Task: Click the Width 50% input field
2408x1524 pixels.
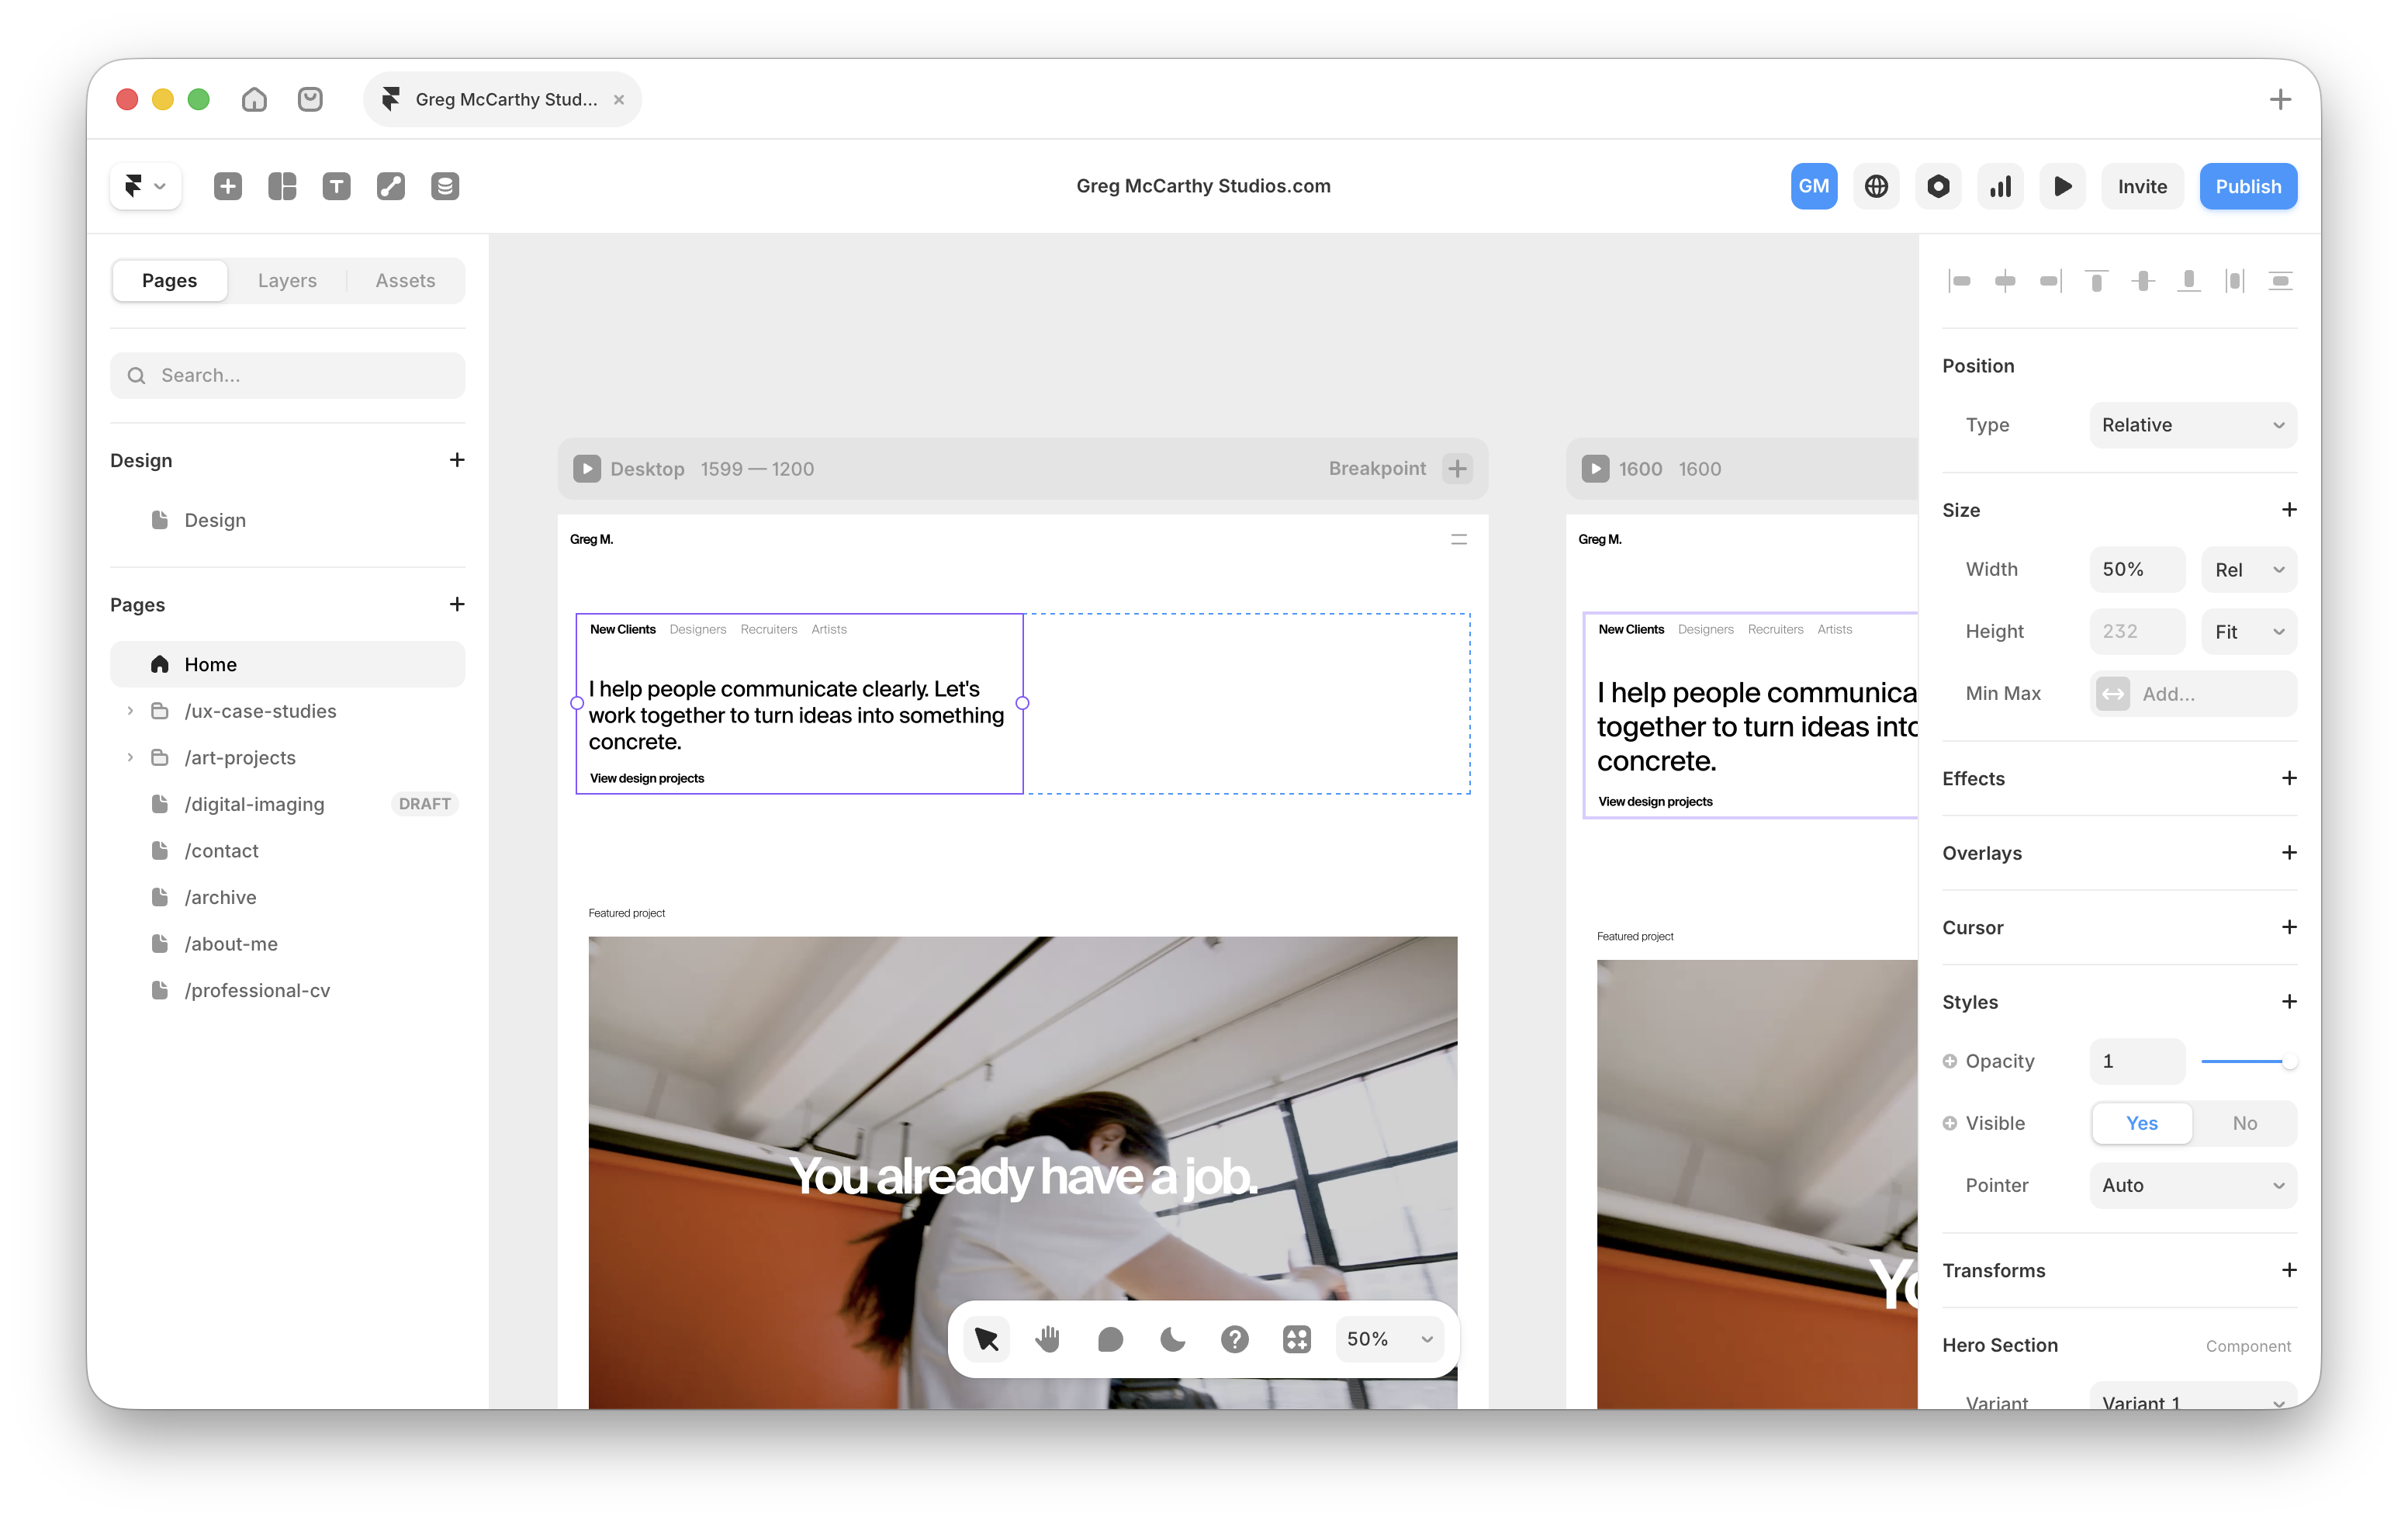Action: (x=2137, y=569)
